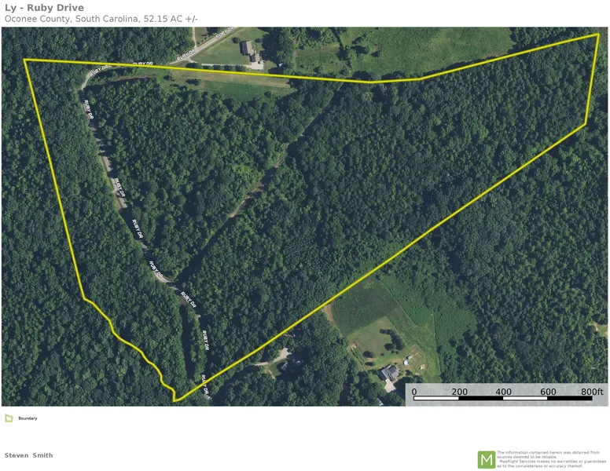610x471 pixels.
Task: Click the east corner of yellow boundary
Action: (586, 124)
